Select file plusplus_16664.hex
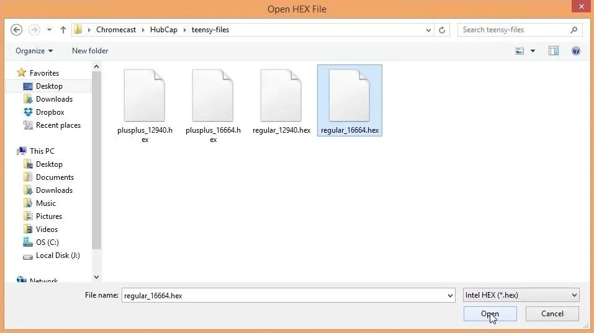Image resolution: width=594 pixels, height=333 pixels. tap(213, 104)
